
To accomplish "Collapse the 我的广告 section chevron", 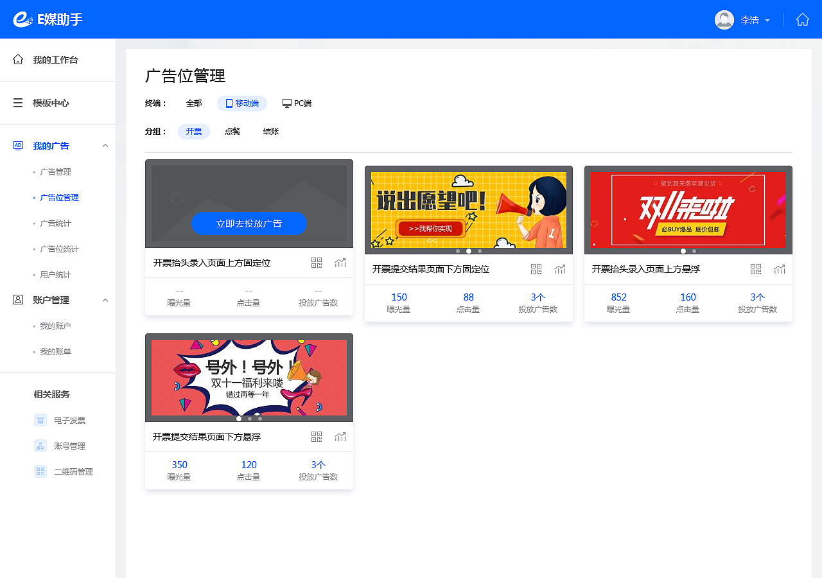I will [x=105, y=146].
